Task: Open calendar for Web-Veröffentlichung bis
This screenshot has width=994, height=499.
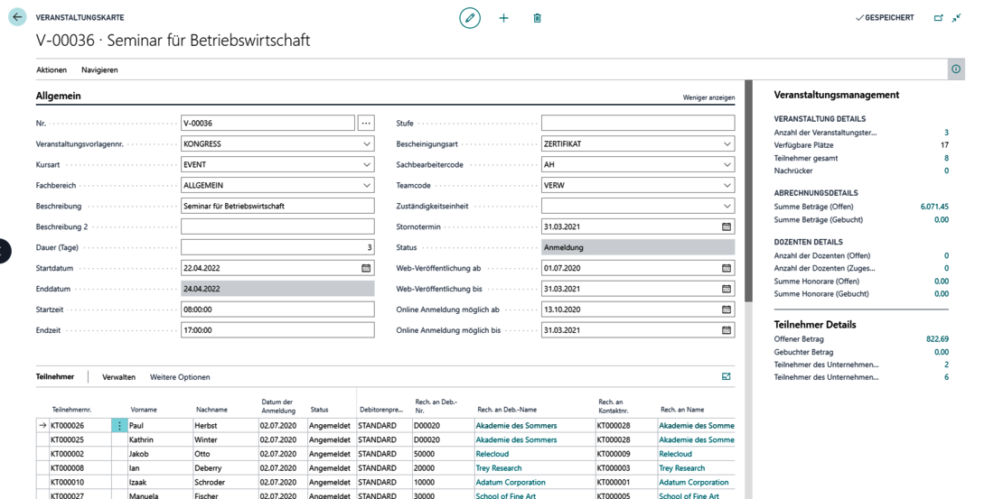Action: click(x=726, y=289)
